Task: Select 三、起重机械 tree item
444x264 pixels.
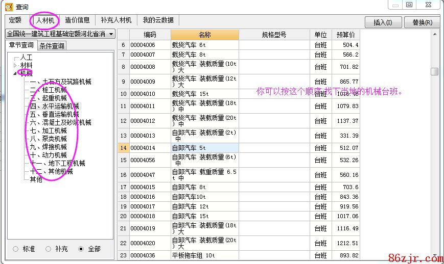Action: pos(48,98)
